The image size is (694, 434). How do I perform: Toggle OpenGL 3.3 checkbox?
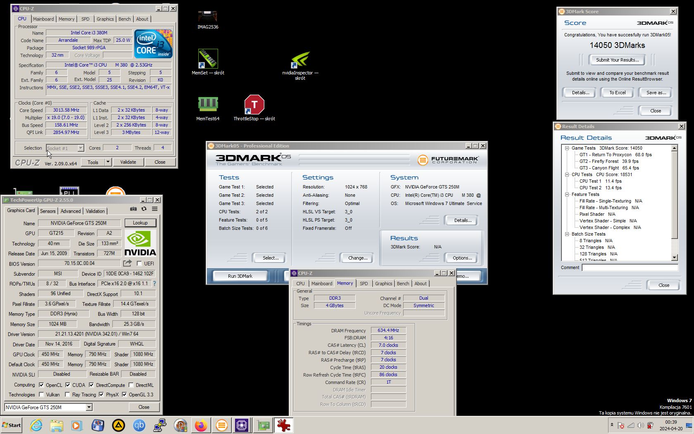124,395
